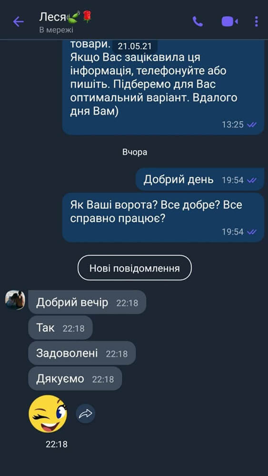Select the Так message bubble

coord(60,327)
